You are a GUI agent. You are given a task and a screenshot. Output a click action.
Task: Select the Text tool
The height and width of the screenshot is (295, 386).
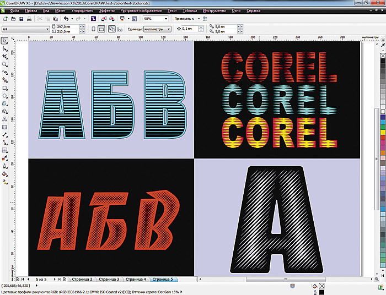pyautogui.click(x=4, y=119)
